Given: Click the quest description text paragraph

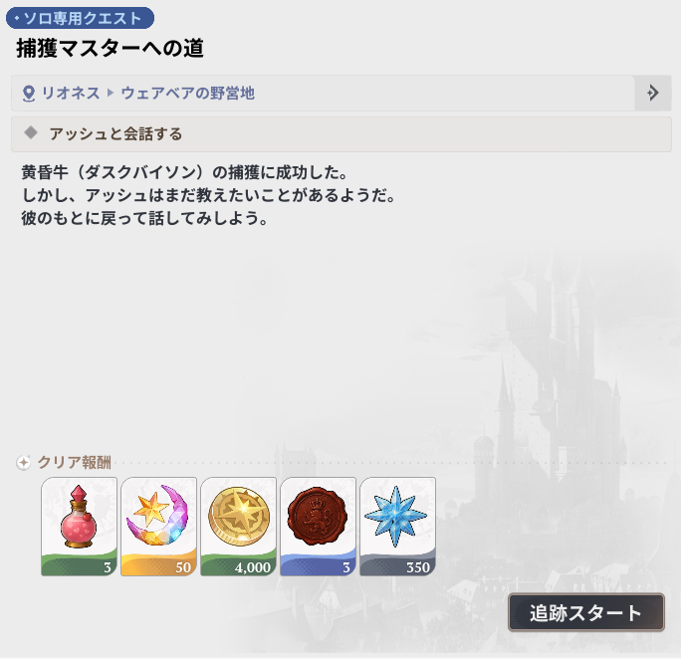Looking at the screenshot, I should point(208,195).
